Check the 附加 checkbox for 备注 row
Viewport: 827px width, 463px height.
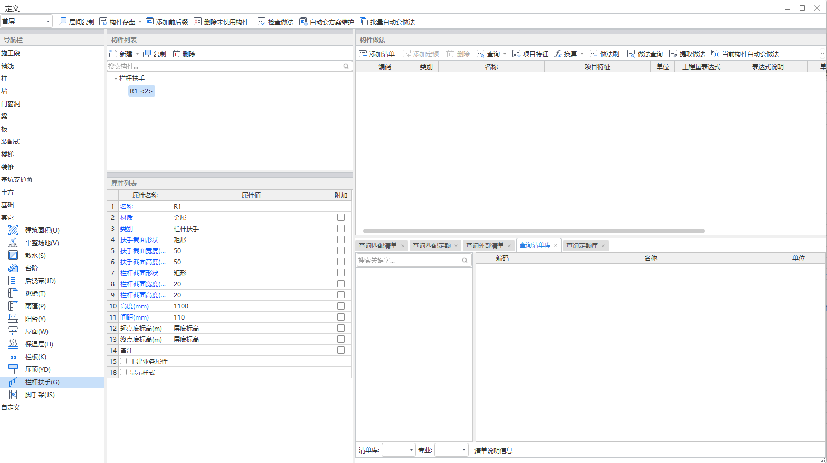(341, 350)
